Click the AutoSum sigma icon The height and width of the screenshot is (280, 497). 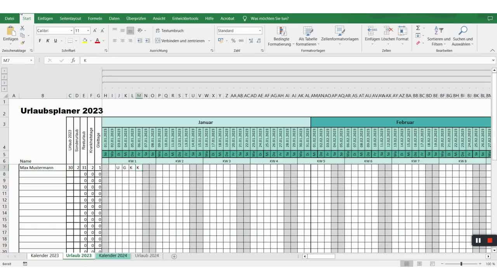418,28
